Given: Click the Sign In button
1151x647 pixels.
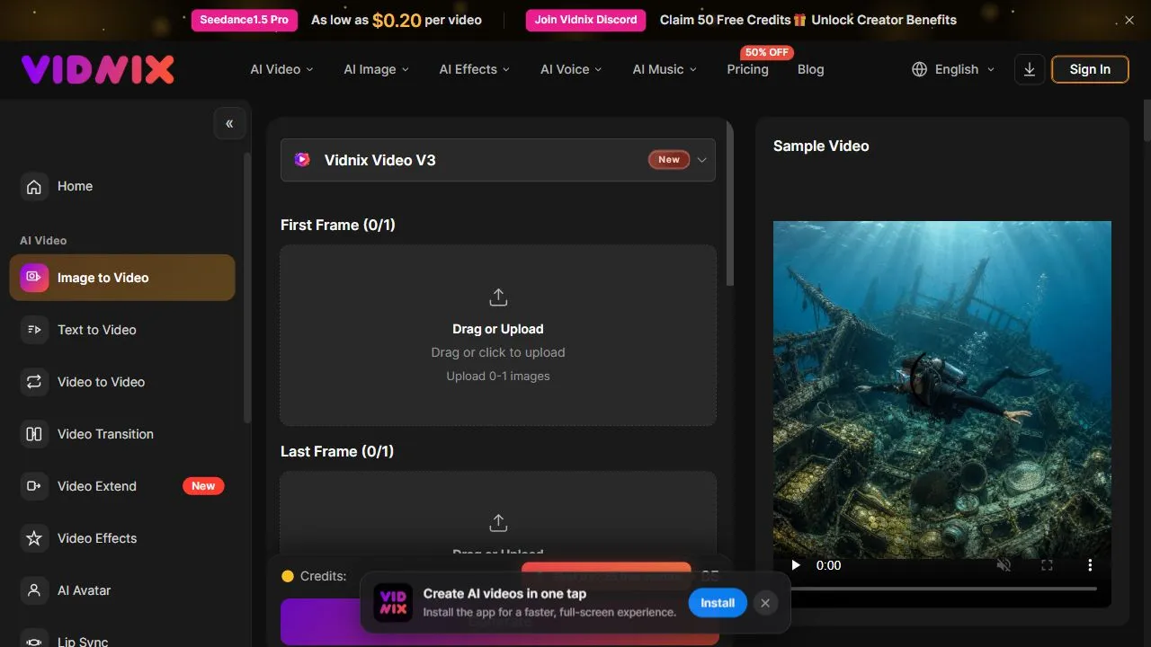Looking at the screenshot, I should pos(1090,69).
